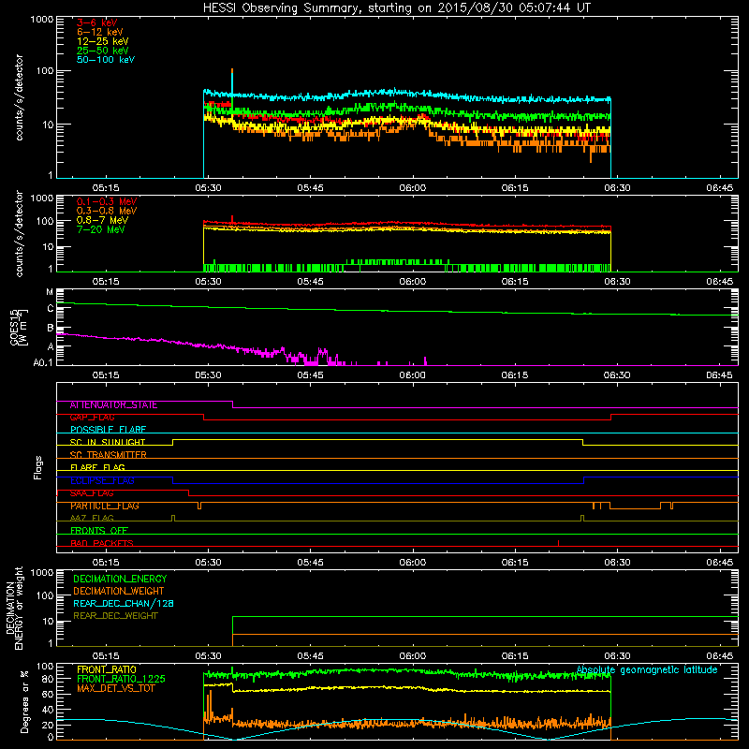Select the 'M' class tick on GOES panel
Image resolution: width=749 pixels, height=749 pixels.
coord(50,292)
